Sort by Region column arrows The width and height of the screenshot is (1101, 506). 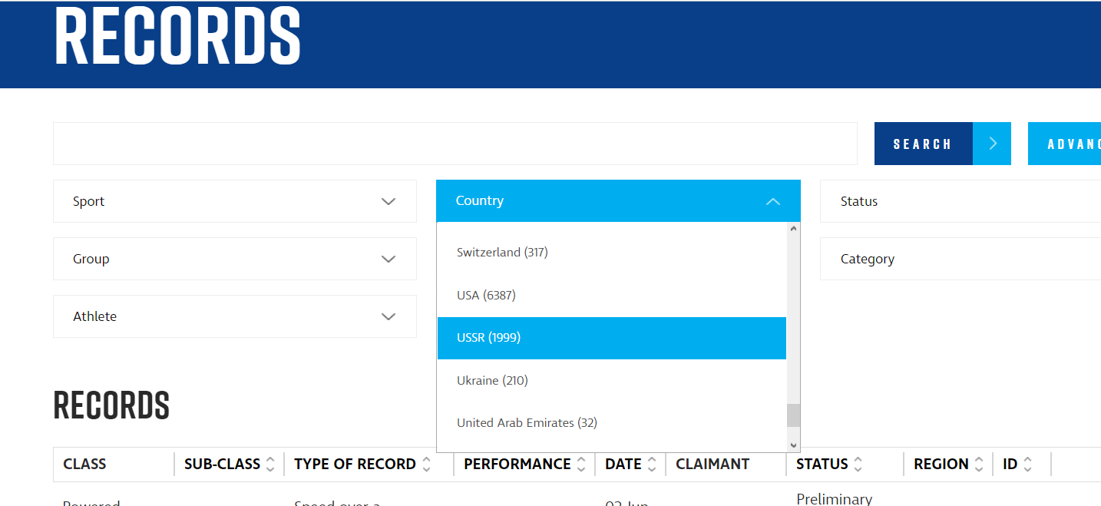(x=979, y=465)
